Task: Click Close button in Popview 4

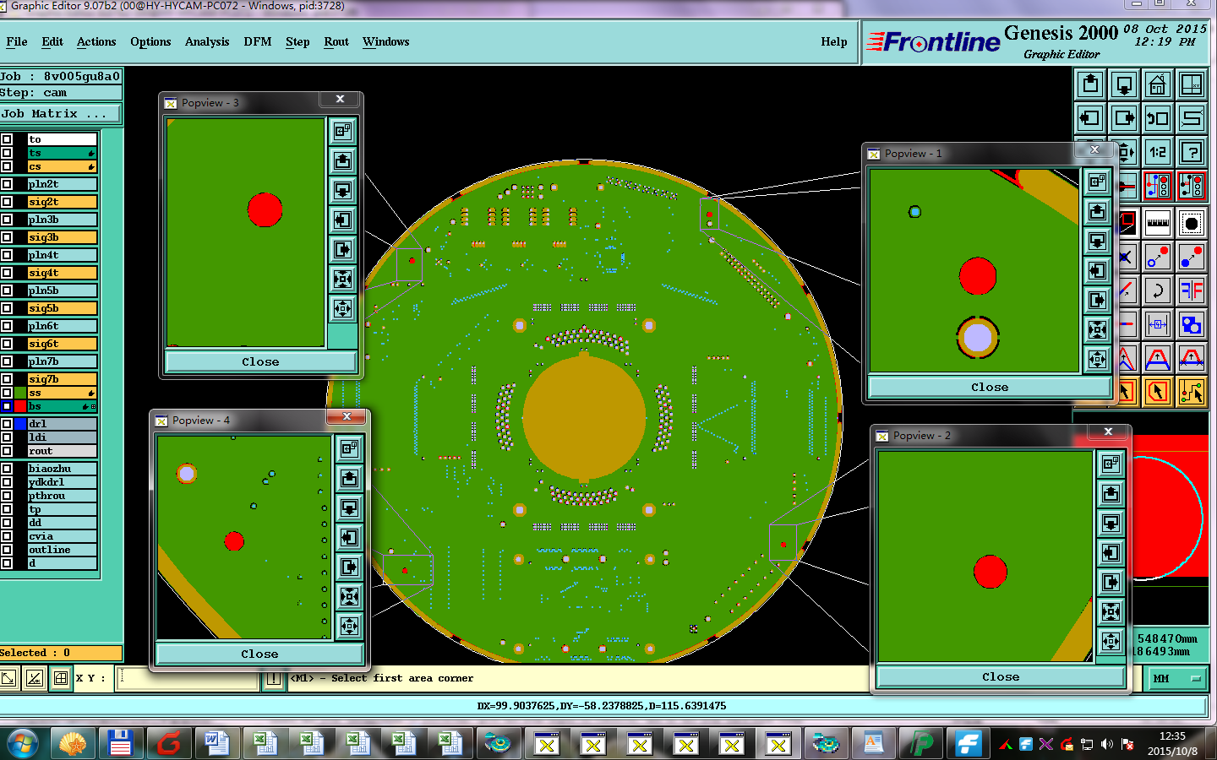Action: pyautogui.click(x=259, y=654)
